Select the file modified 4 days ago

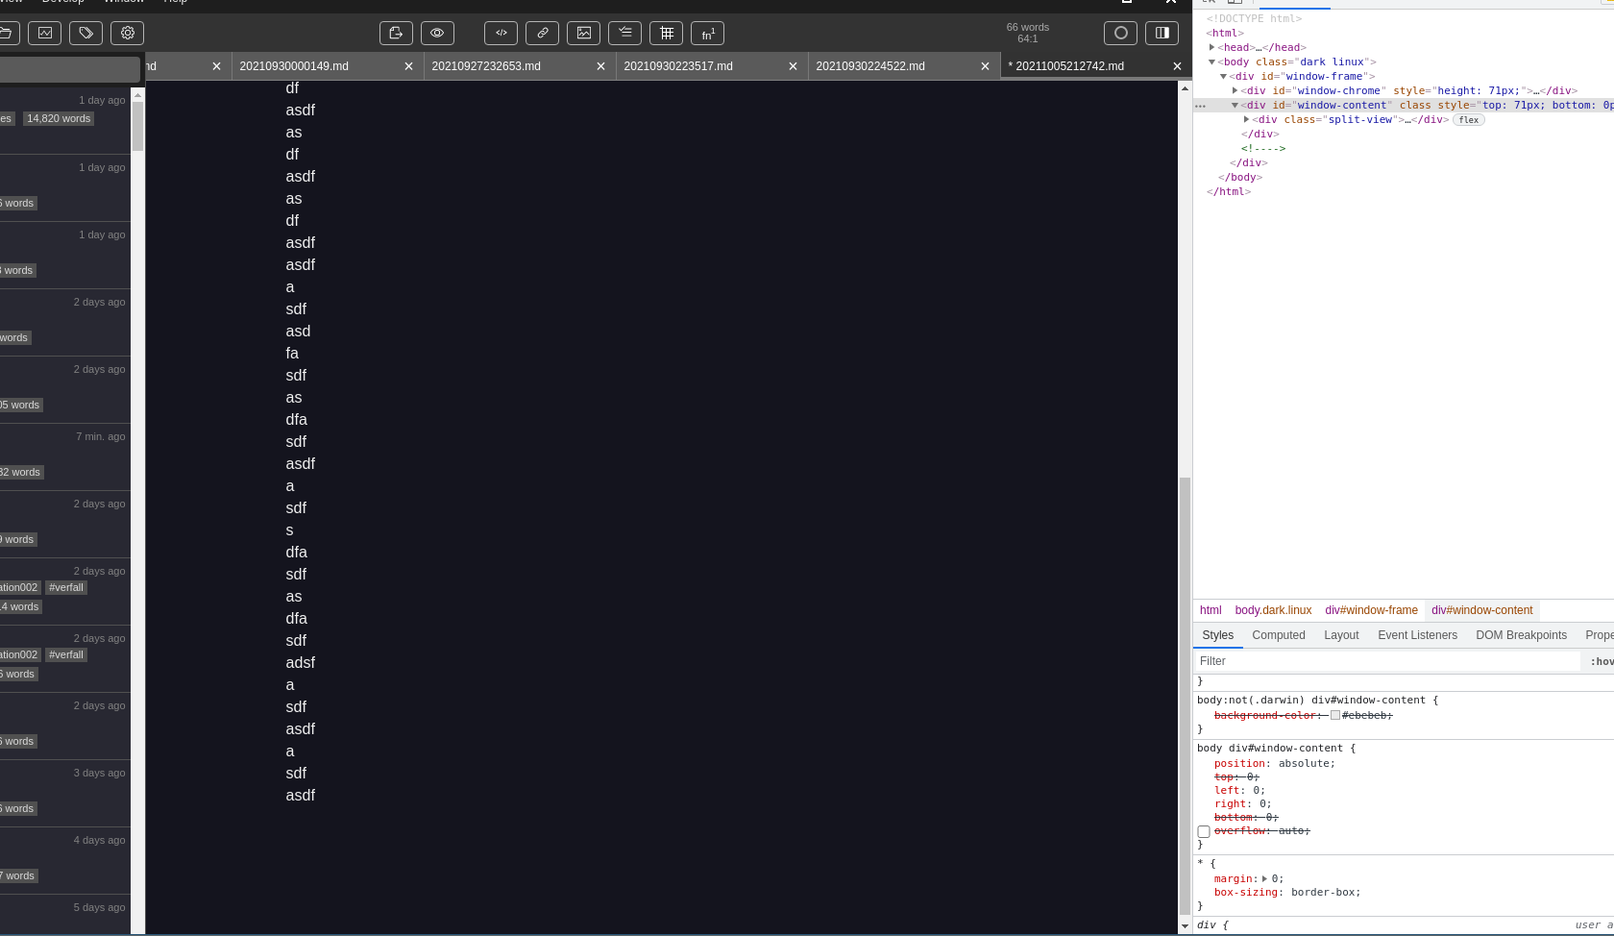65,860
